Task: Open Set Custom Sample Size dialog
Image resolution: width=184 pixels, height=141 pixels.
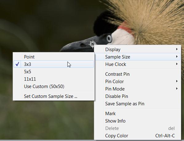Action: [54, 96]
